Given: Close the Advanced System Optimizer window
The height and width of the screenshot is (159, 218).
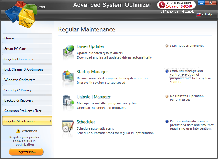Looking at the screenshot, I should pos(210,3).
